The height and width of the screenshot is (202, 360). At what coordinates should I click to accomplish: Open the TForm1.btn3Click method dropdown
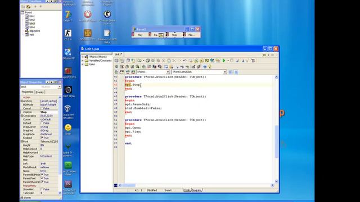coord(225,72)
